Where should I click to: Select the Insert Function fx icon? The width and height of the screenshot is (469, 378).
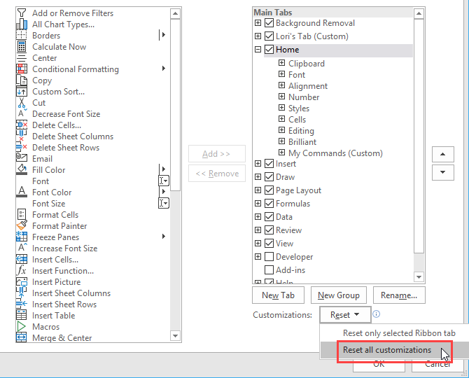(x=22, y=270)
